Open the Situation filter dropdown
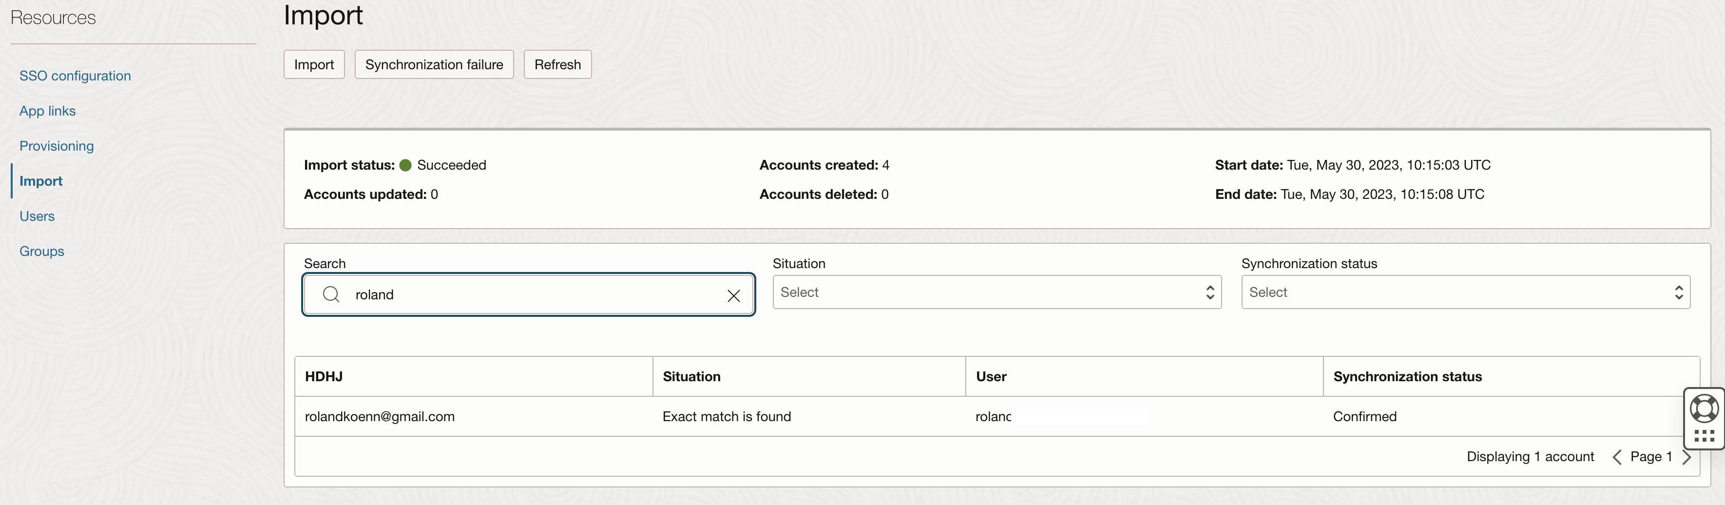The width and height of the screenshot is (1725, 505). [997, 292]
